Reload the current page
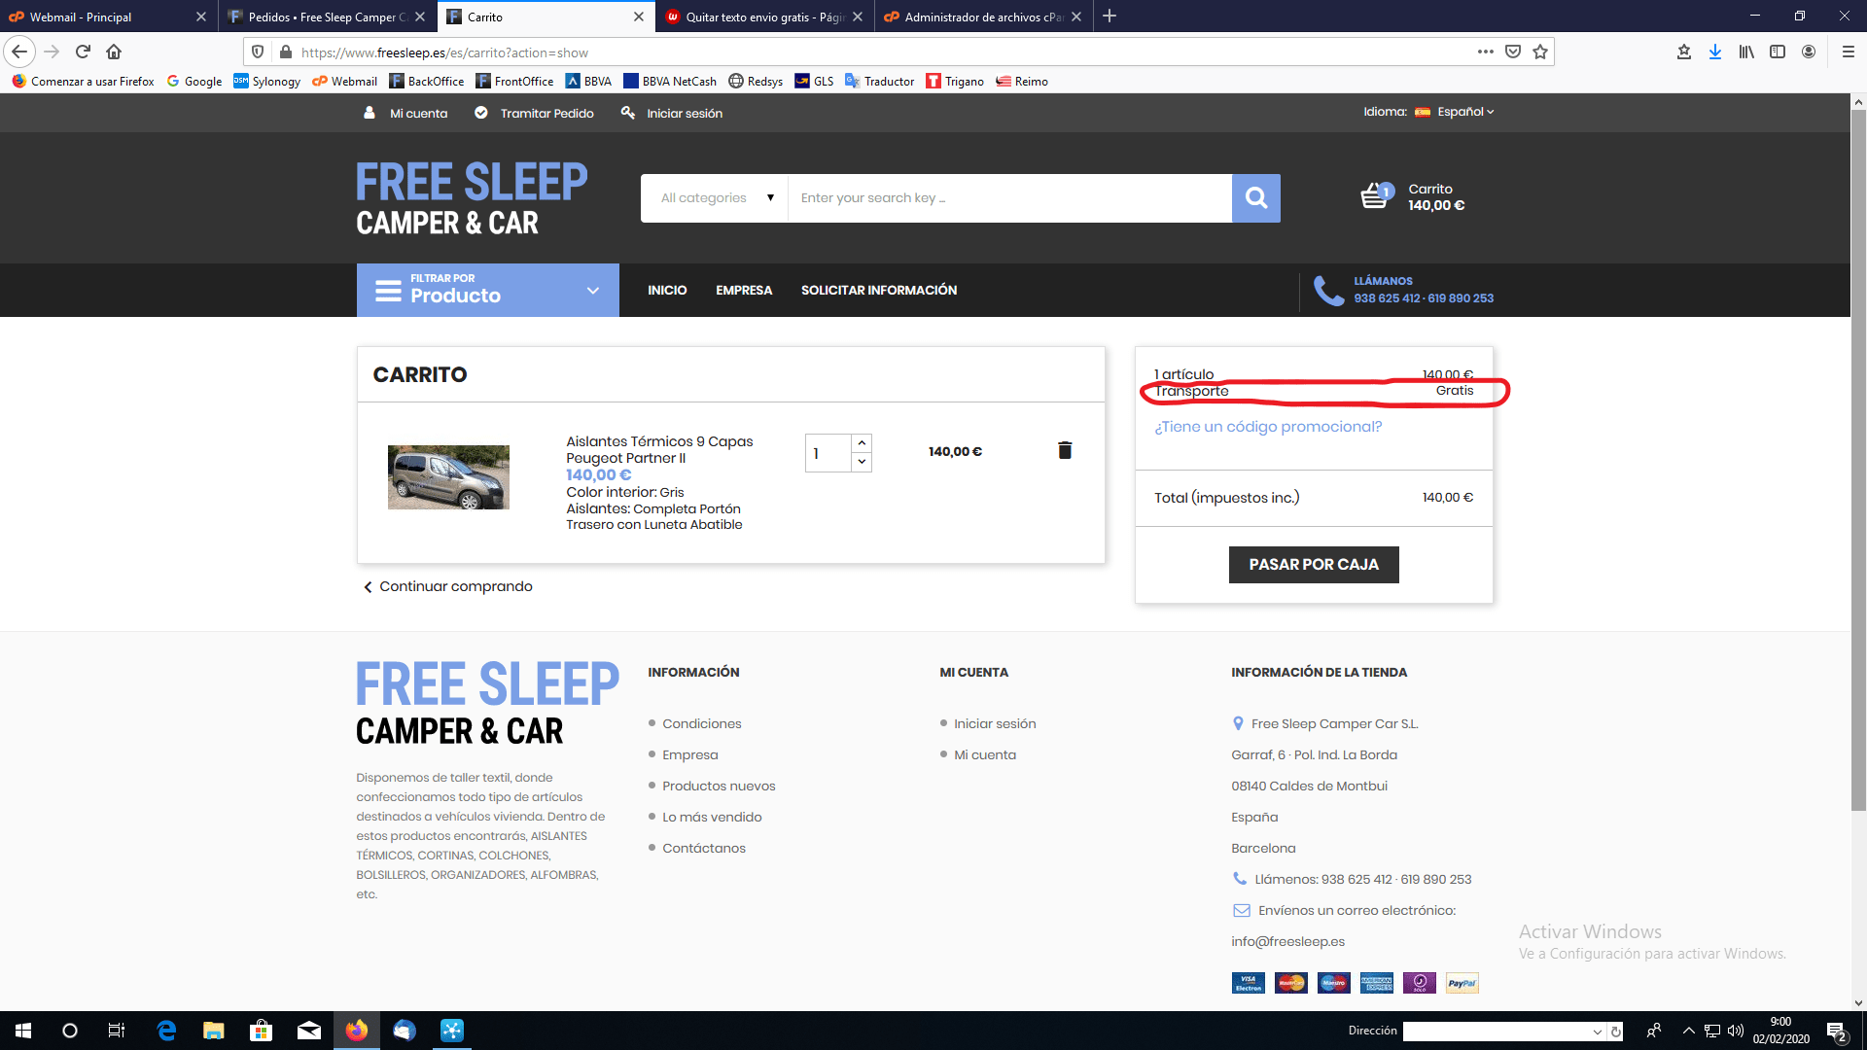Screen dimensions: 1867x1050 (x=84, y=52)
